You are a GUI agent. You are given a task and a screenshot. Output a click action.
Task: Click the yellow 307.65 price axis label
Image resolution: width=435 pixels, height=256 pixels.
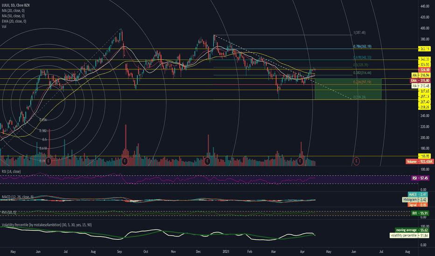[x=424, y=91]
